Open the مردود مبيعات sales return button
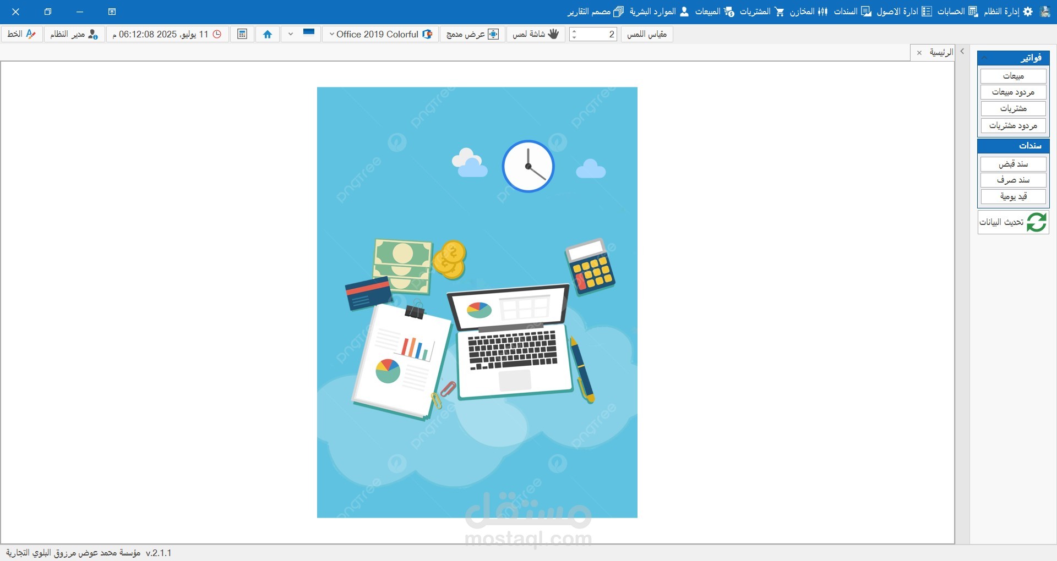The width and height of the screenshot is (1057, 561). [x=1013, y=92]
